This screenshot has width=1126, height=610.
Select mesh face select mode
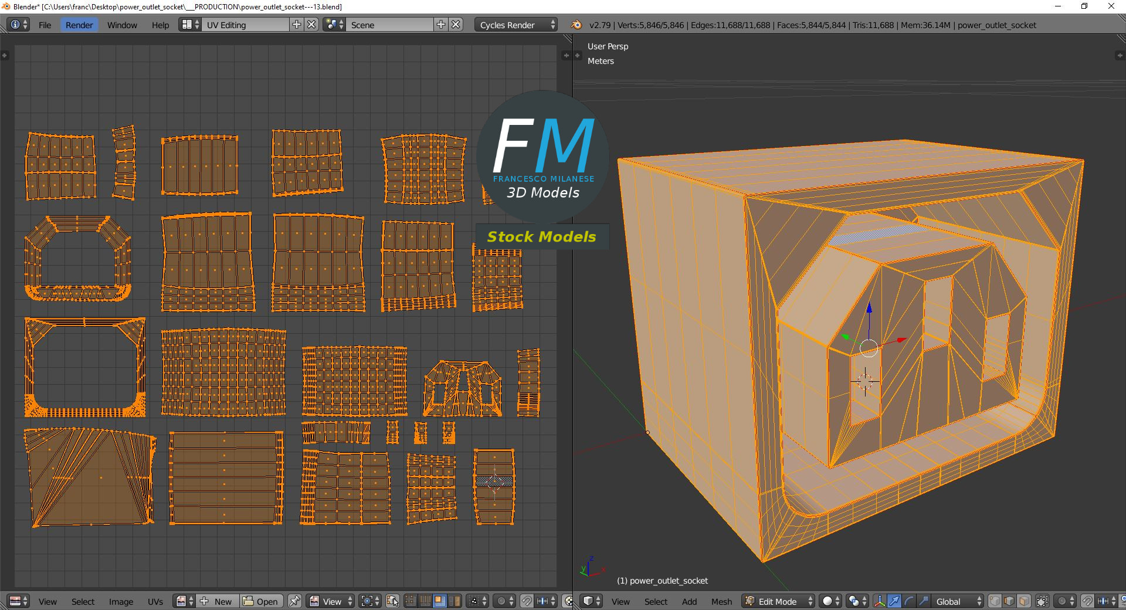pos(1024,601)
